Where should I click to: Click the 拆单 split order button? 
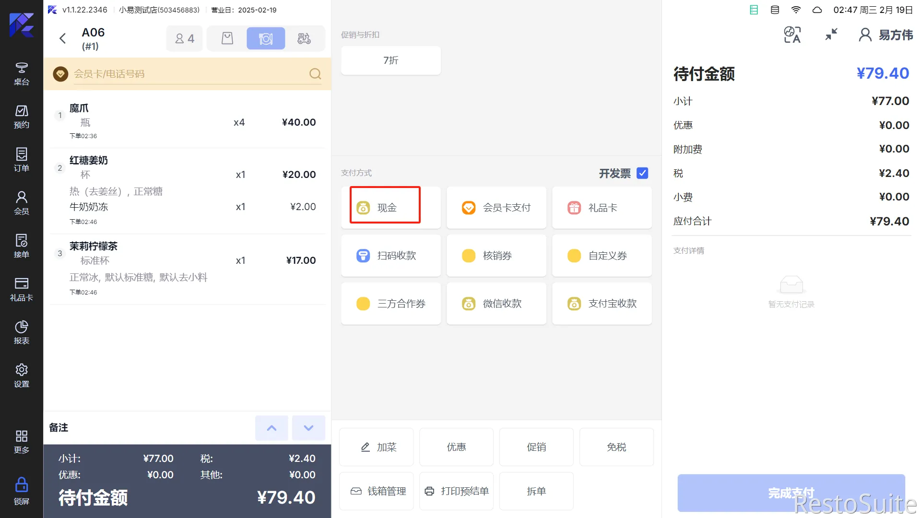coord(536,491)
